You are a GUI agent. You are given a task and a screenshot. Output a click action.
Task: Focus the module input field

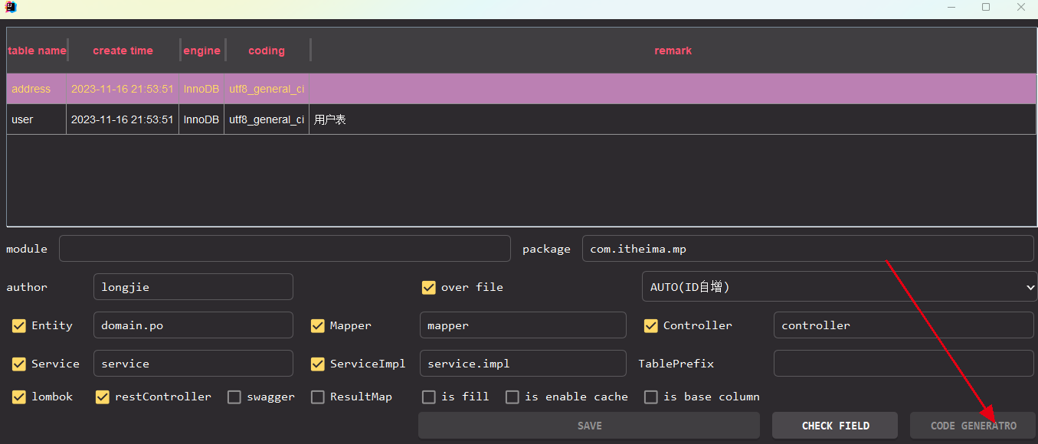point(285,249)
